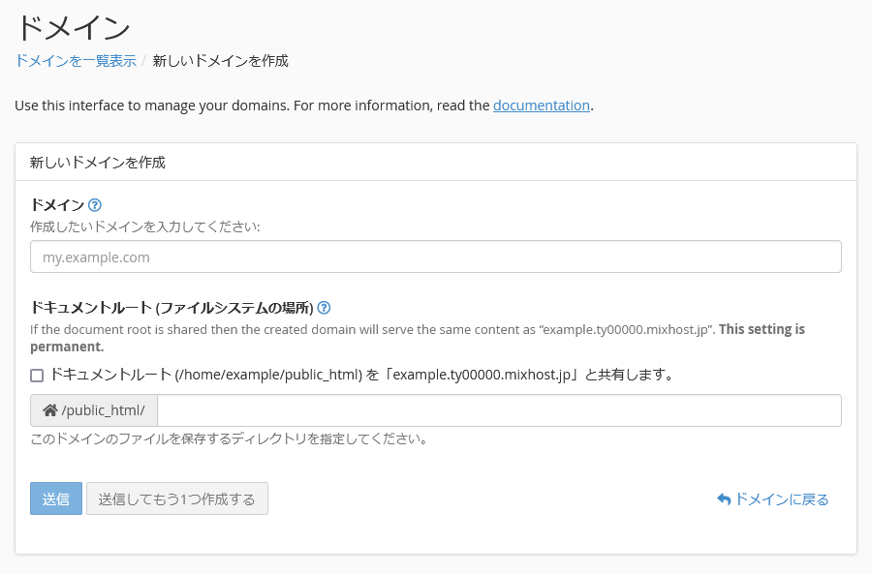Click the 送信 submit button

click(56, 498)
